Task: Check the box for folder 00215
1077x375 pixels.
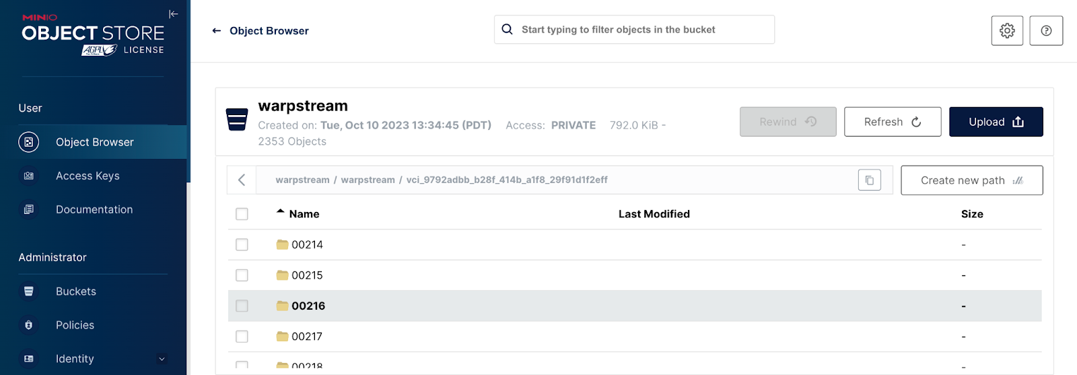Action: [x=242, y=275]
